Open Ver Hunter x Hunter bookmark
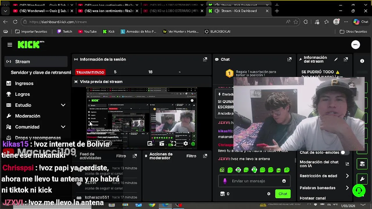 tap(180, 31)
